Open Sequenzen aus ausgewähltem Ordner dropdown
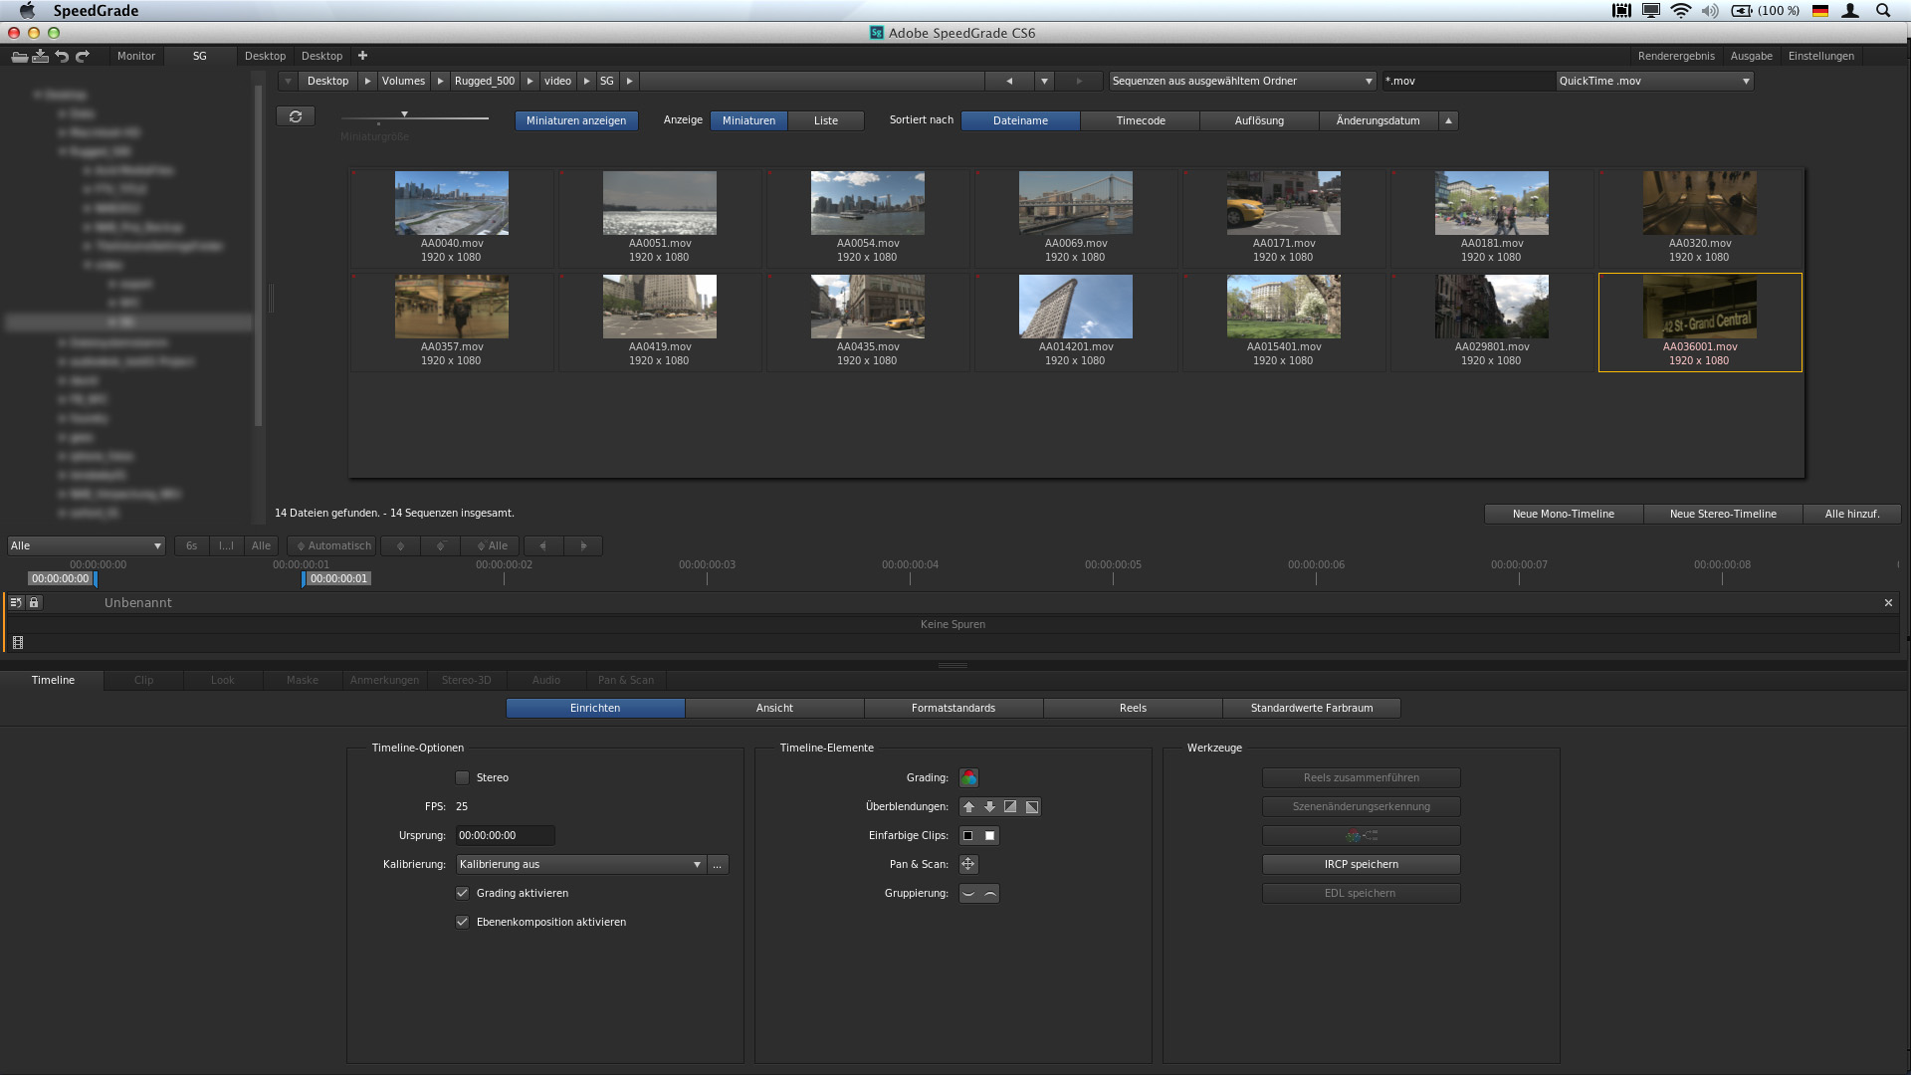1911x1075 pixels. coord(1242,81)
